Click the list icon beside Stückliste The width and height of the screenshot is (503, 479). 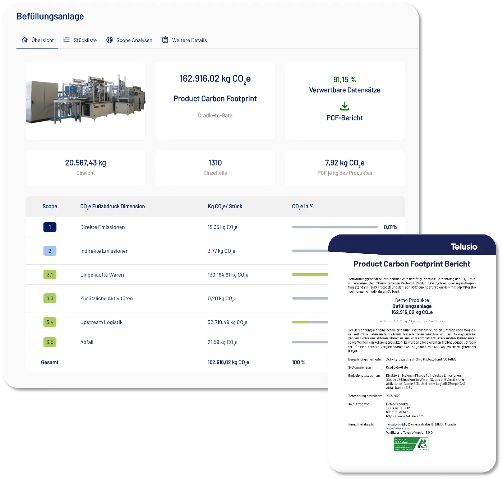[x=66, y=40]
